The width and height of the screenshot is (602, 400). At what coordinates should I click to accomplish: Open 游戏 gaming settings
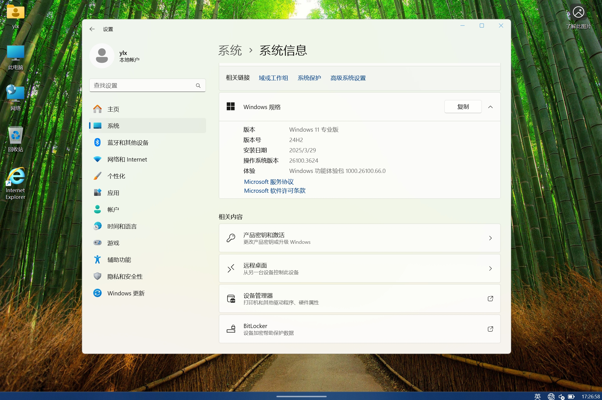pos(147,243)
